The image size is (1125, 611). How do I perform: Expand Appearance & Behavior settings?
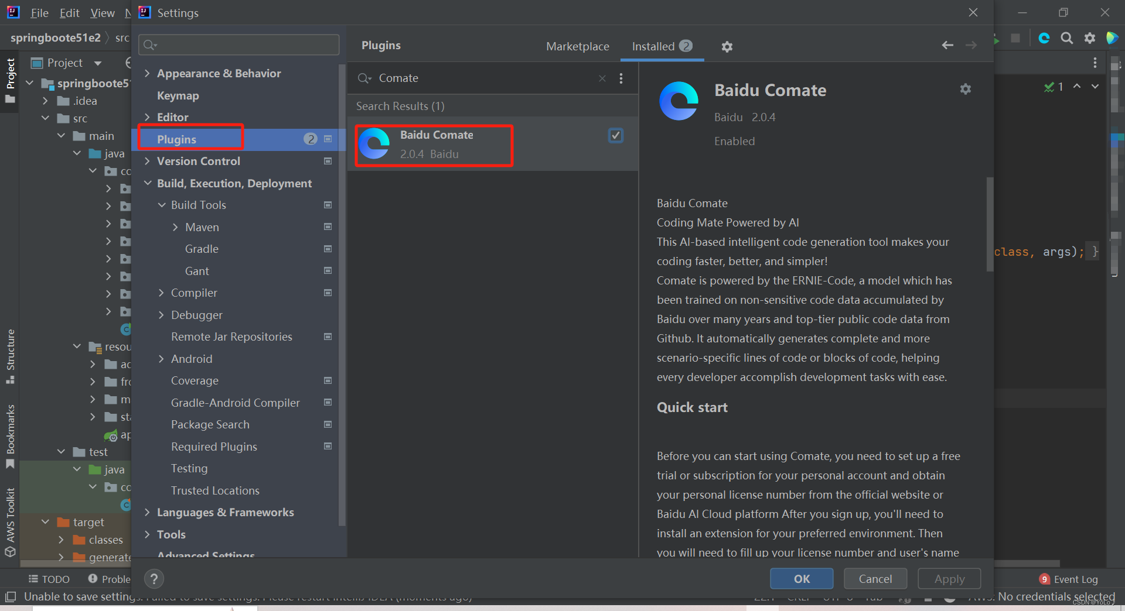click(x=147, y=73)
